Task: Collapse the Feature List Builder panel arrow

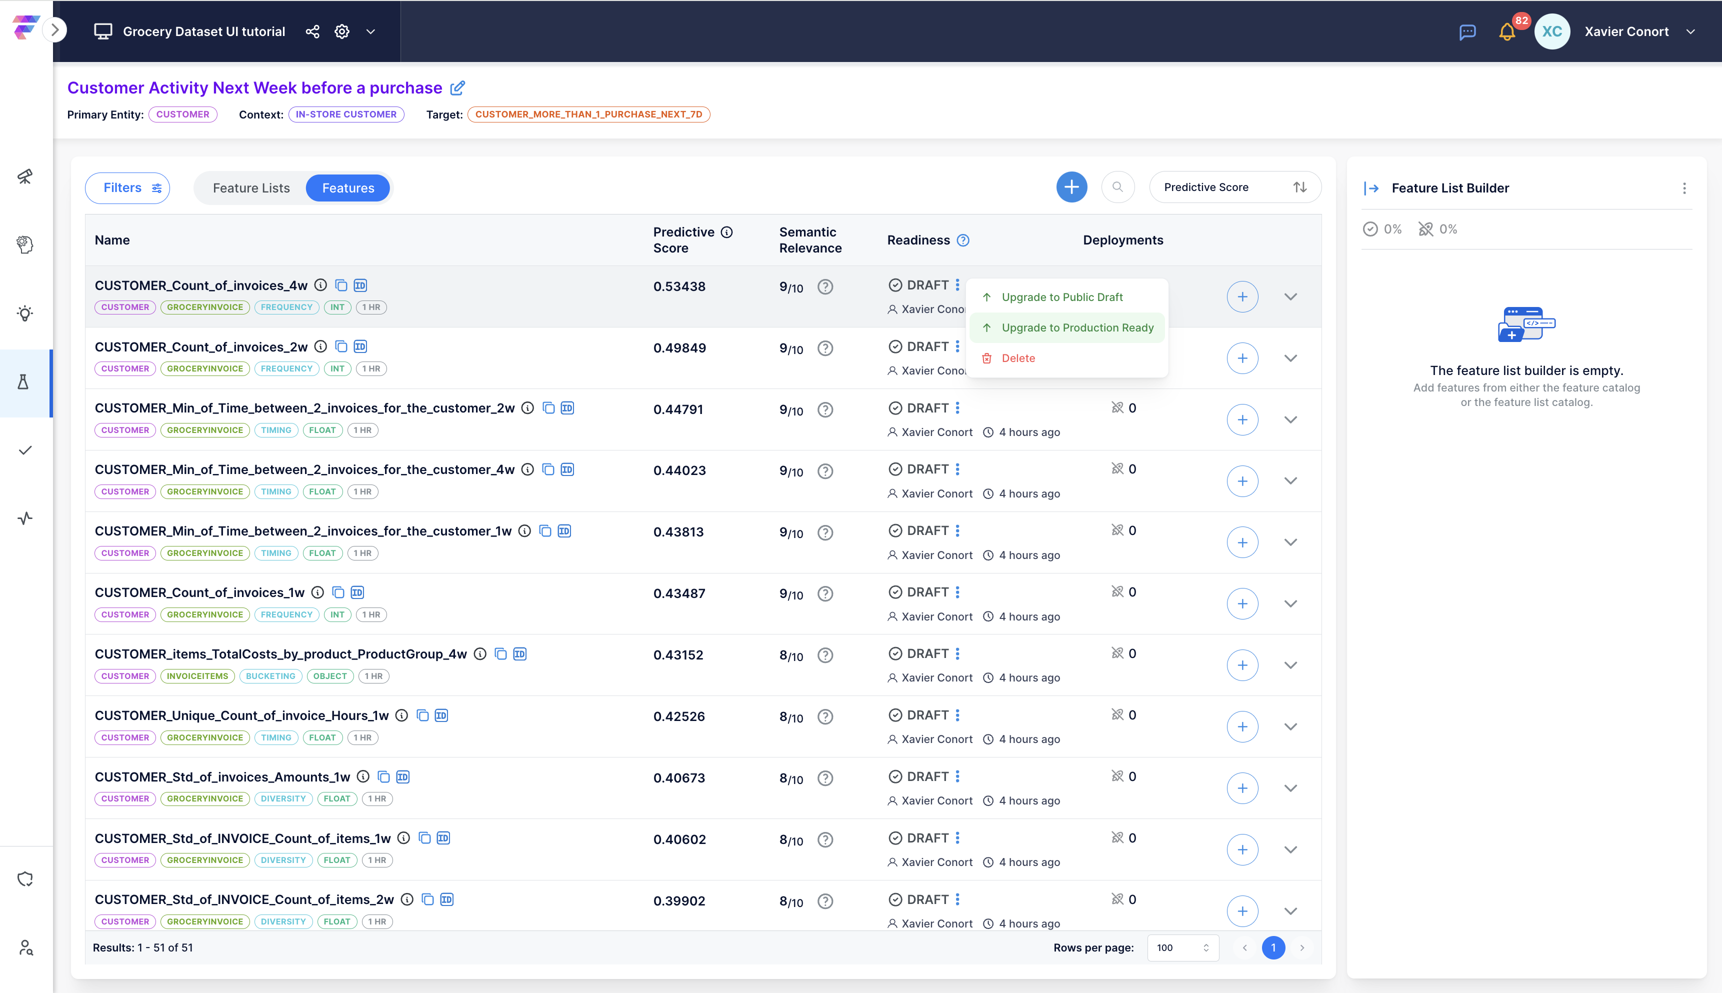Action: coord(1371,188)
